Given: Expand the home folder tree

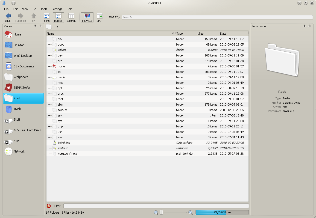Looking at the screenshot, I should pyautogui.click(x=49, y=66).
